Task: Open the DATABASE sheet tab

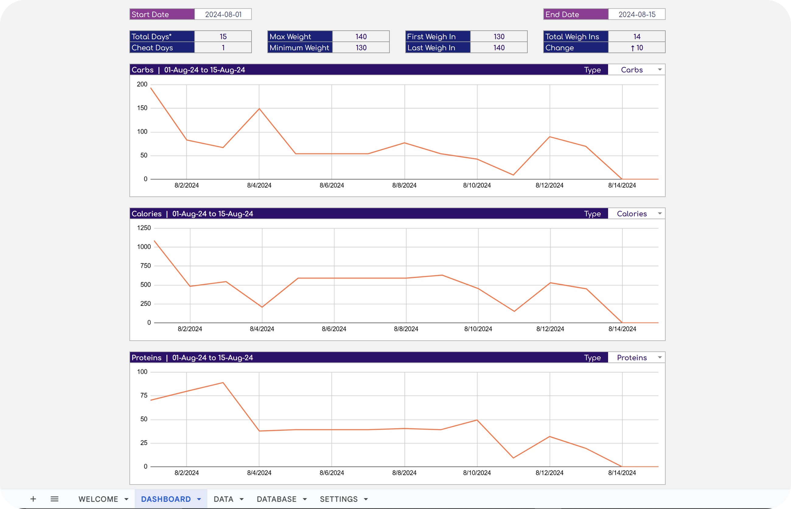Action: 277,499
